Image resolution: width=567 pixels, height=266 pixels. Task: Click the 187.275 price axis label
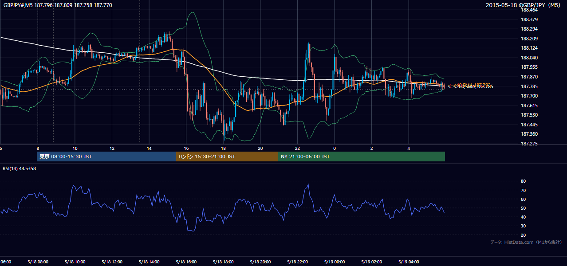pyautogui.click(x=530, y=144)
